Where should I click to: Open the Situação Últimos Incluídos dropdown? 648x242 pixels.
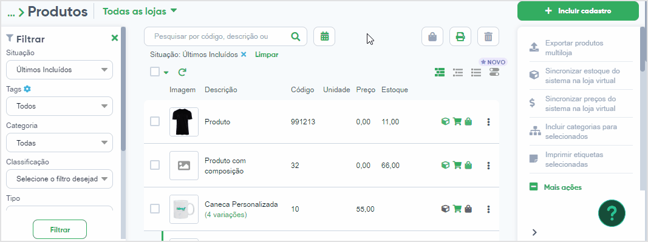60,70
